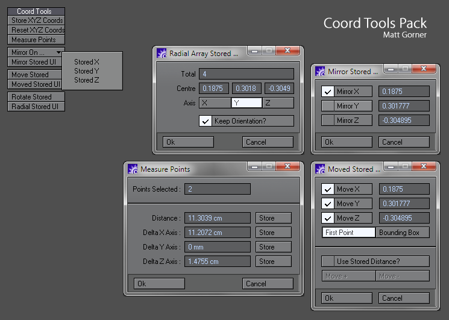Viewport: 449px width, 320px height.
Task: Open the Radial Stored UI
Action: tap(37, 107)
